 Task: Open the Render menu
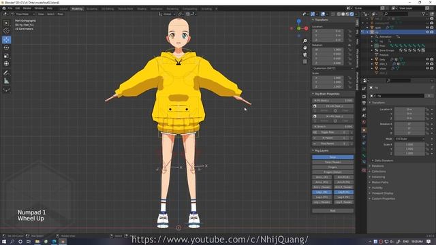pyautogui.click(x=27, y=9)
